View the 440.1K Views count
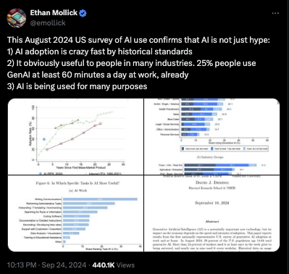Screen dimensions: 289x274 pyautogui.click(x=113, y=265)
